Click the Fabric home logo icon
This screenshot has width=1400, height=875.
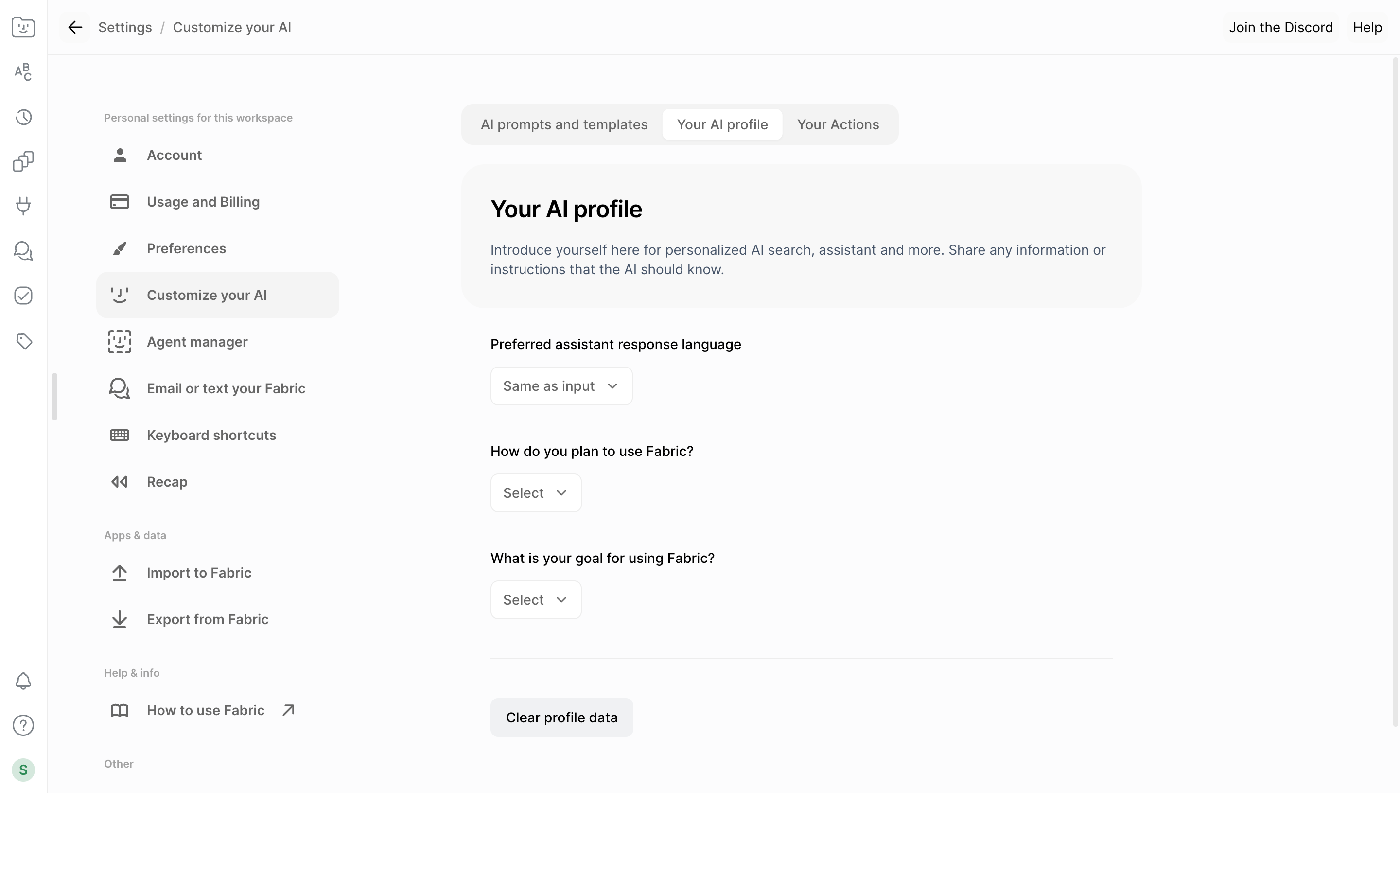tap(23, 27)
